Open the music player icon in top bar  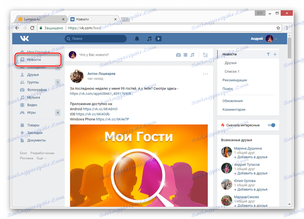[x=149, y=38]
